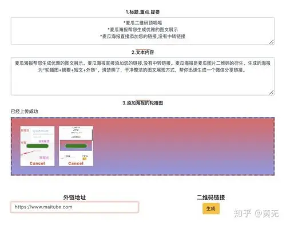Click the line 麦瓜海报帮您生成优雅的图文展示 in summary box
This screenshot has width=286, height=225.
142,30
